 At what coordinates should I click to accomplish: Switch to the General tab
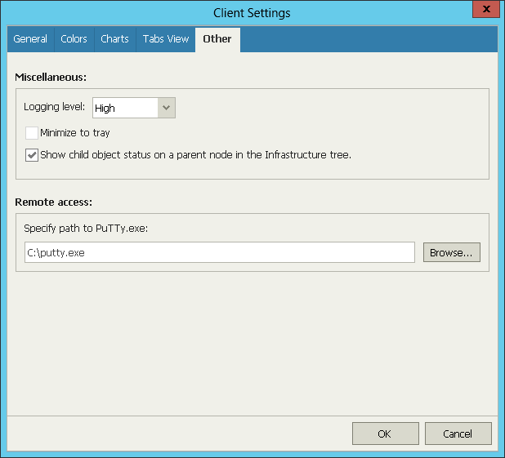(30, 39)
